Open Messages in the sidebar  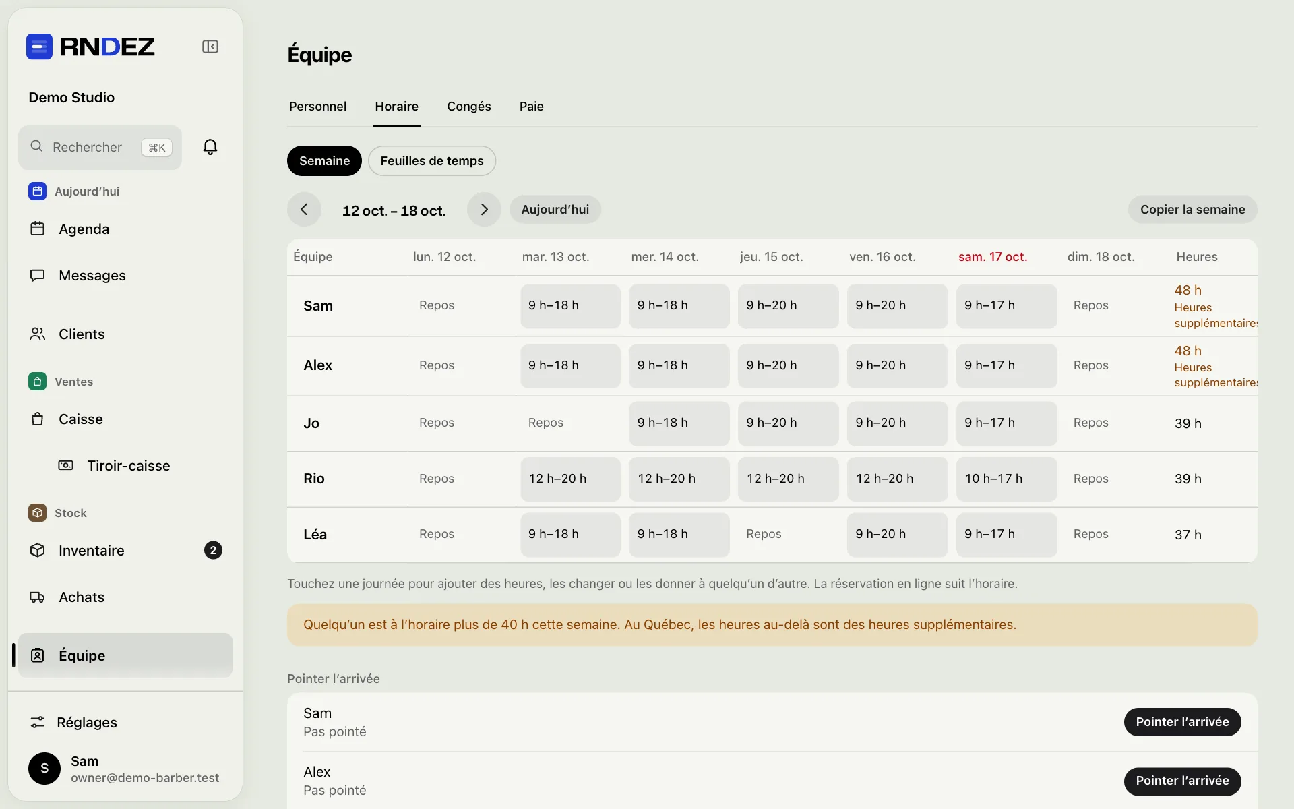point(125,276)
